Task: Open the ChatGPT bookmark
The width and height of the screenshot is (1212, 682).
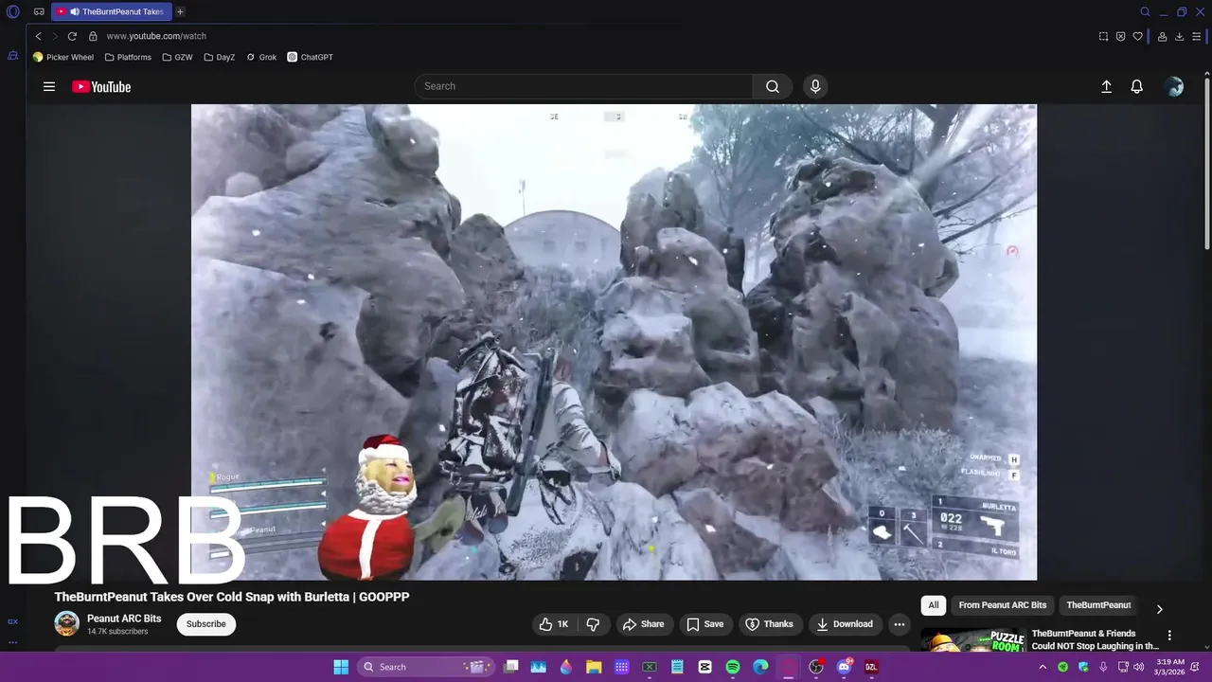Action: 311,57
